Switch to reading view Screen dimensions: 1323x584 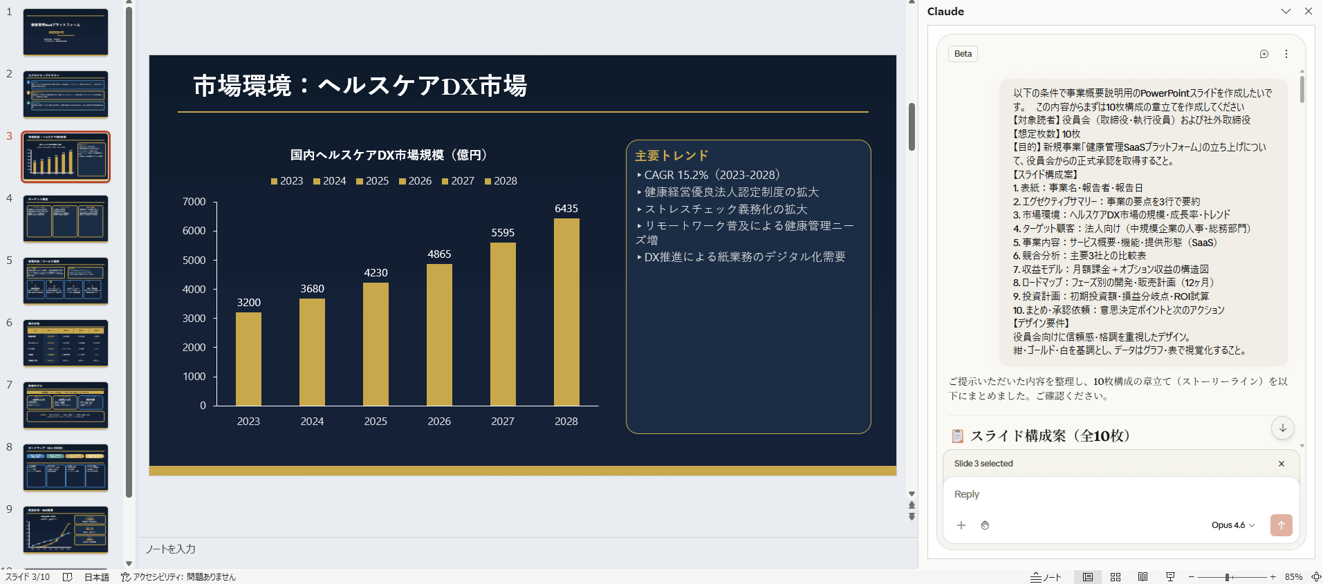pyautogui.click(x=1142, y=577)
